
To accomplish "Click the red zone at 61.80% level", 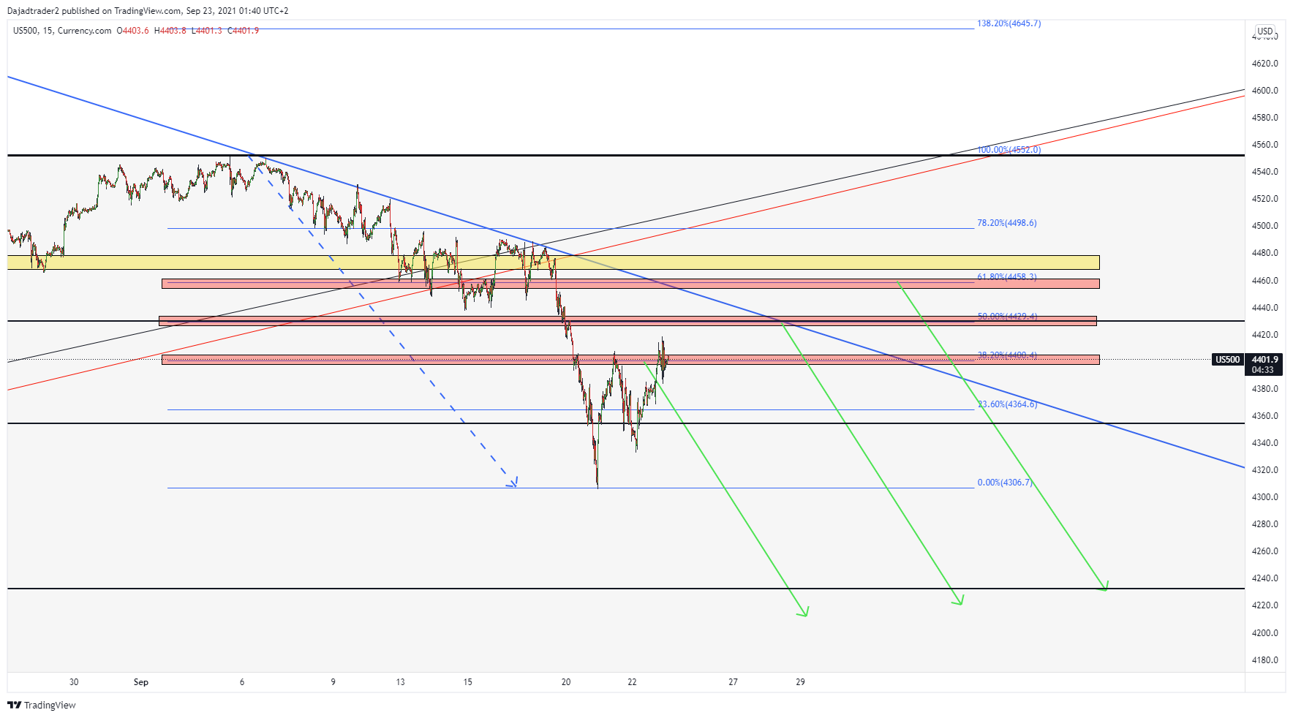I will [630, 284].
